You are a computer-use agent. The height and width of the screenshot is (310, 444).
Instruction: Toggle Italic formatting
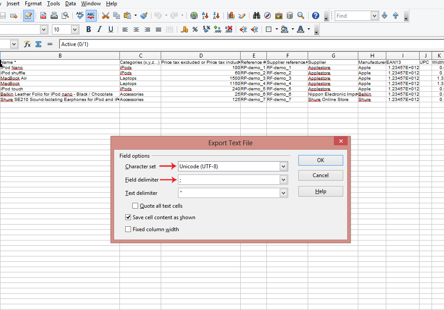tap(99, 29)
